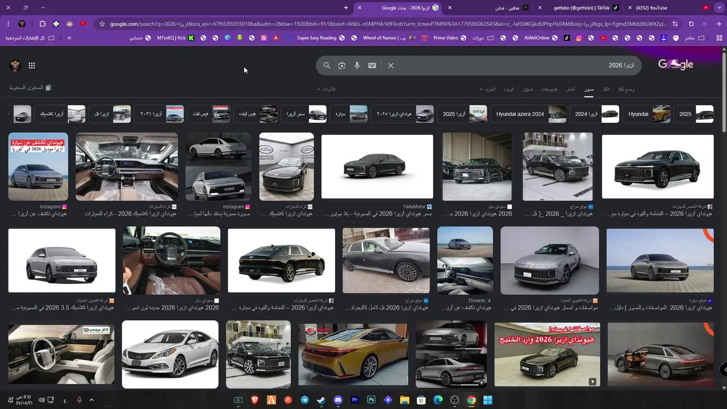Select the تسوّق (Shopping) results tab
The height and width of the screenshot is (409, 727).
[528, 89]
